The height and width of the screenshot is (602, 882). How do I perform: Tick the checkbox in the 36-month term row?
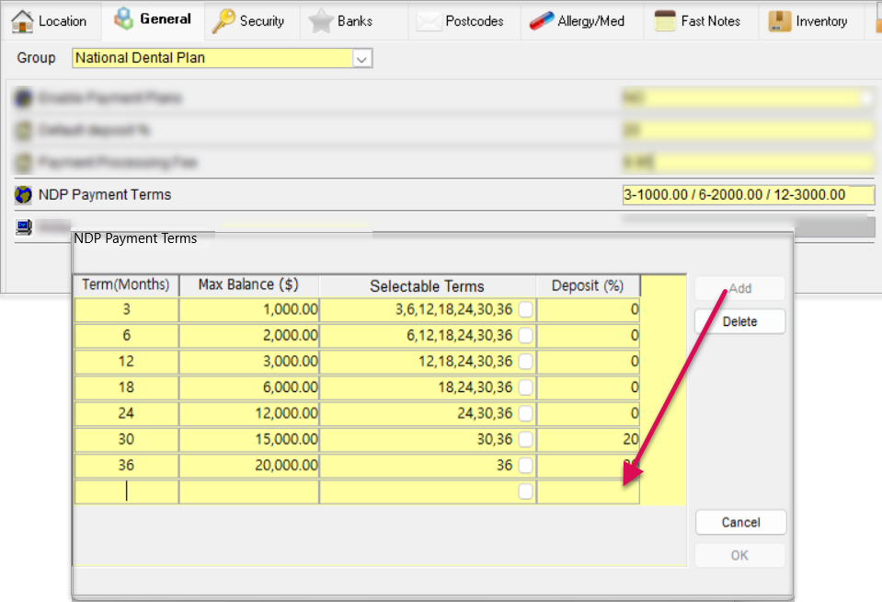tap(525, 465)
